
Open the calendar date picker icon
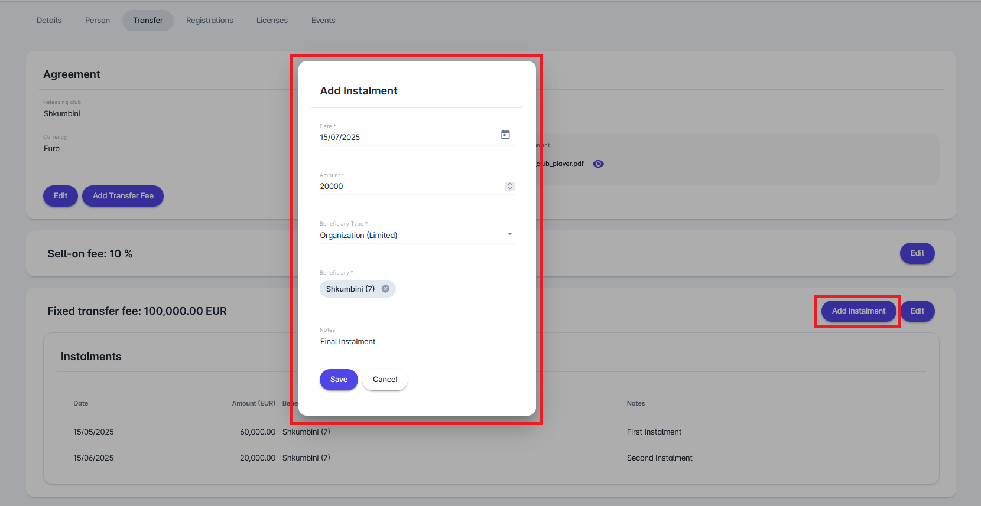[x=505, y=135]
